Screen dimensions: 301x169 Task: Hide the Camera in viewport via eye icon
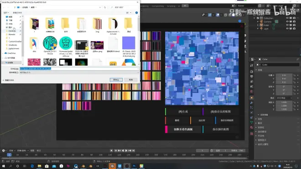[287, 22]
